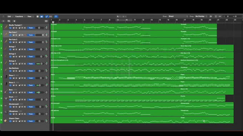Image resolution: width=243 pixels, height=136 pixels.
Task: Click the trumpet instrument icon on Studio Trumpet 1
Action: pyautogui.click(x=6, y=27)
